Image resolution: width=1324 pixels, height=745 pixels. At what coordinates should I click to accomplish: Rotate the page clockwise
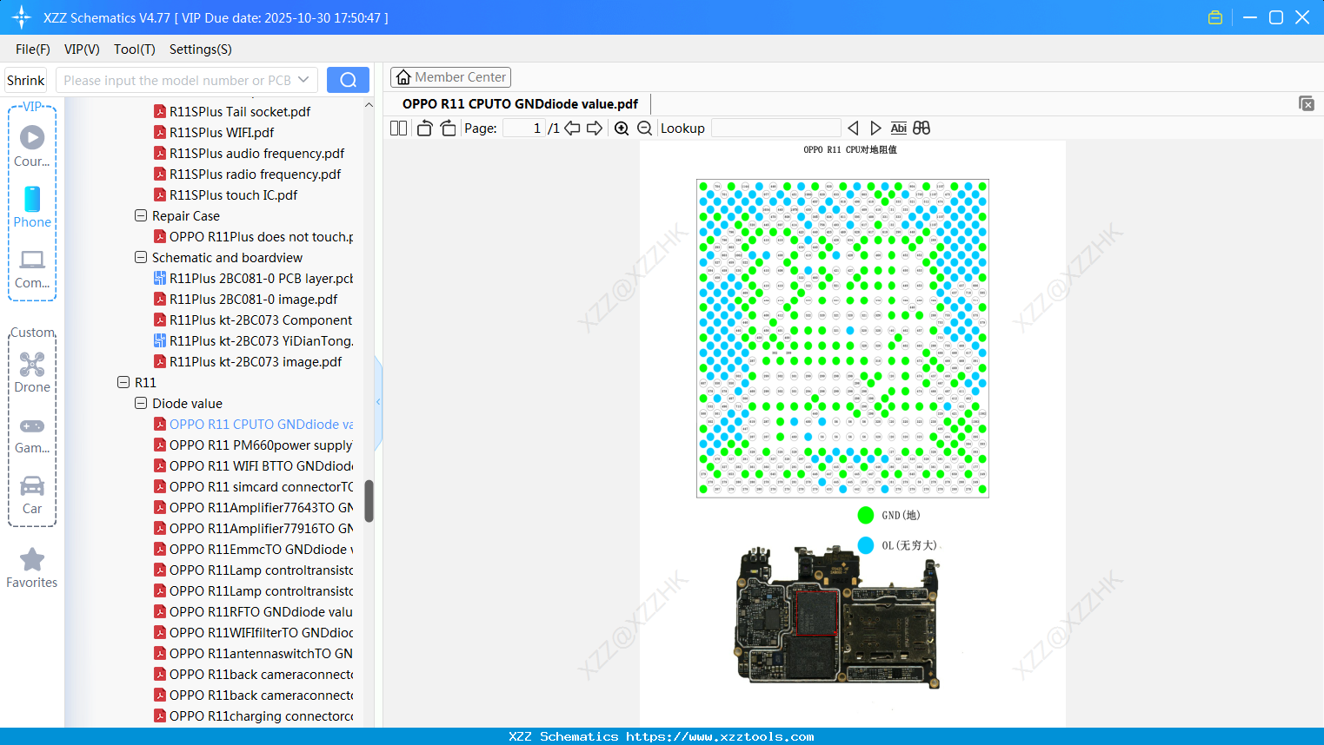(448, 128)
